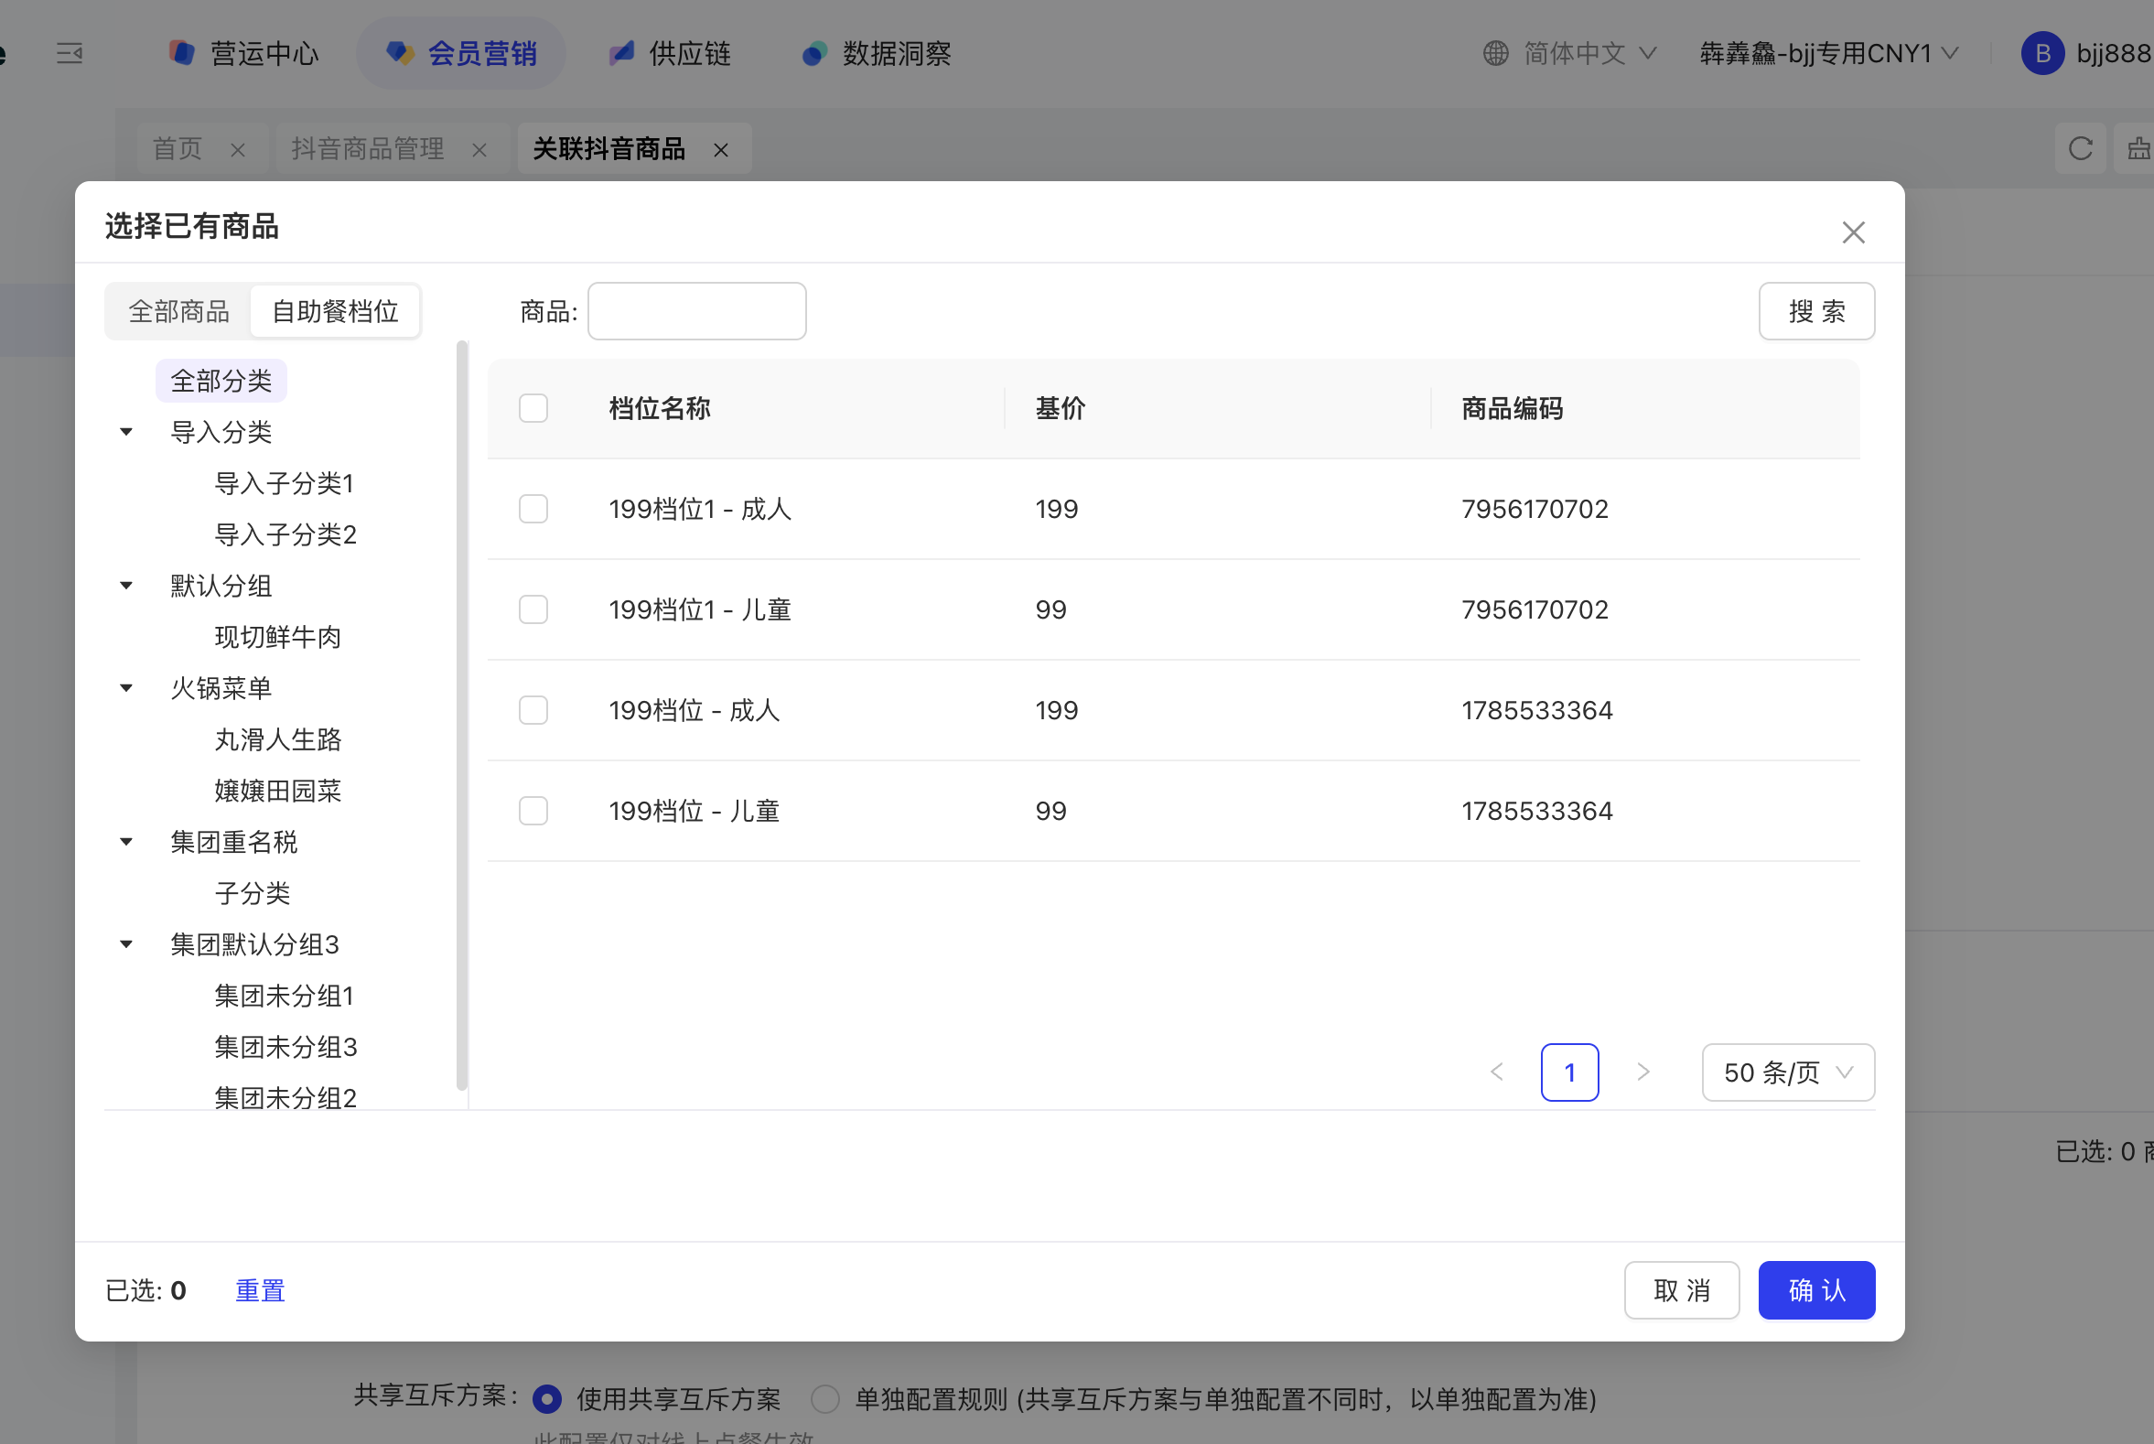Check the 199档位1 - 成人 row checkbox
The width and height of the screenshot is (2154, 1444).
pyautogui.click(x=533, y=510)
